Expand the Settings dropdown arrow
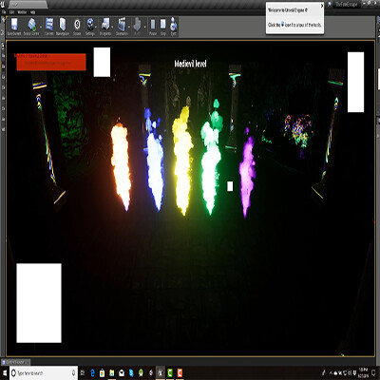This screenshot has width=380, height=380. point(96,27)
